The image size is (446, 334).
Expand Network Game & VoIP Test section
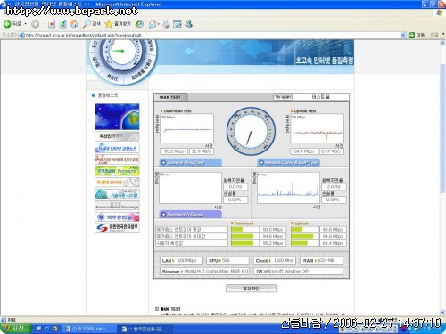288,162
